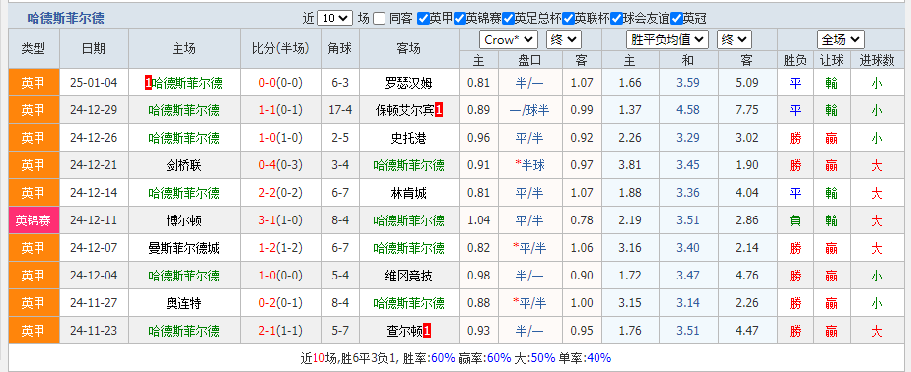The width and height of the screenshot is (911, 372).
Task: Click the pink 英锦赛 league tag
Action: pos(34,220)
